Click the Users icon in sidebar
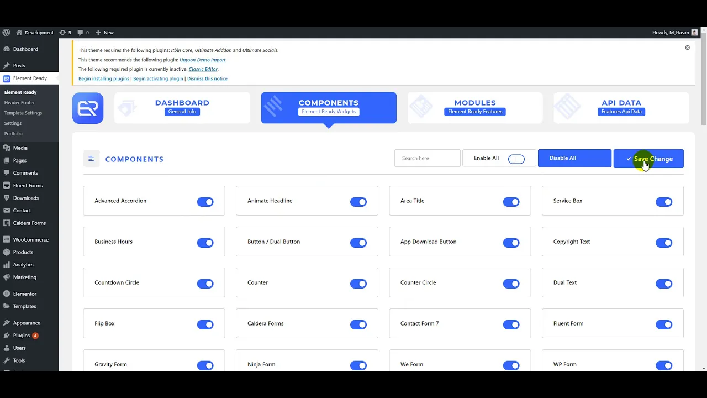Viewport: 707px width, 398px height. [x=7, y=348]
